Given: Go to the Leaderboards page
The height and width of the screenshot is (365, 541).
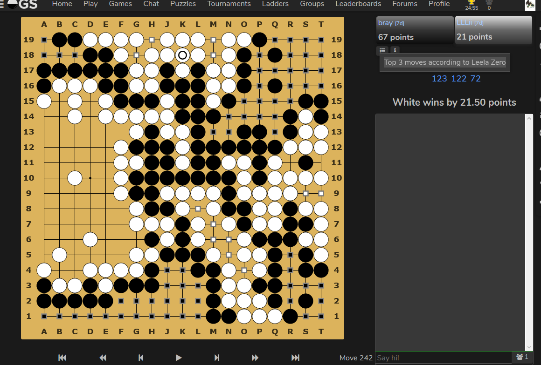Looking at the screenshot, I should click(358, 4).
